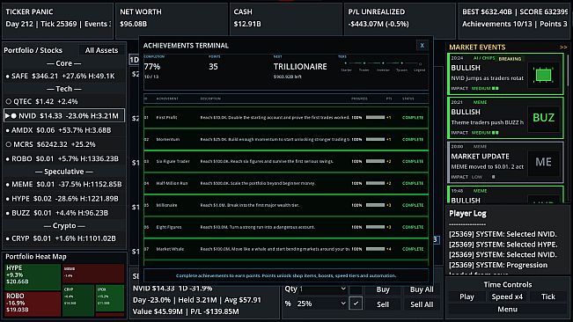Collapse the Speculative stock group header
The width and height of the screenshot is (573, 322).
tap(64, 172)
